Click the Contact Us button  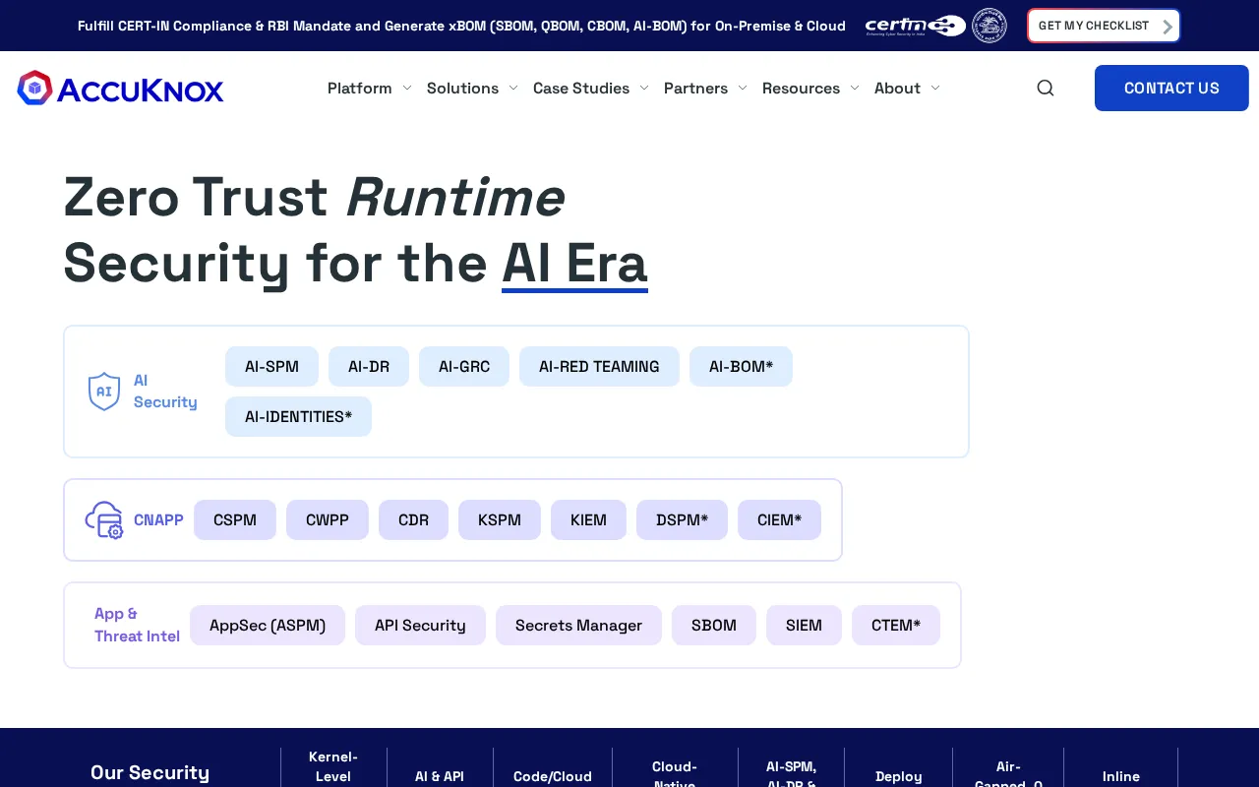tap(1171, 89)
